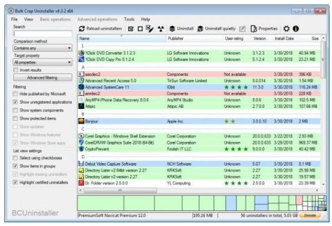
Task: Open the Advanced operations menu
Action: point(97,19)
